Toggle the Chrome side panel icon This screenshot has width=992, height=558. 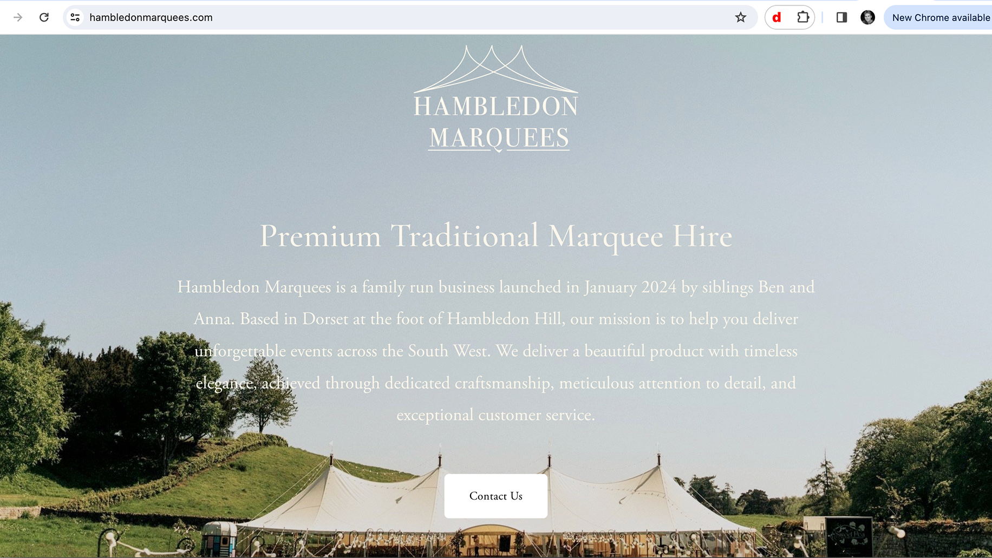tap(841, 17)
